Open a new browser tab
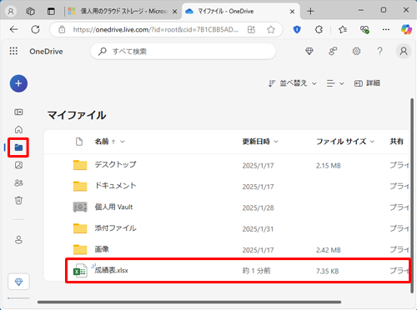Image resolution: width=417 pixels, height=310 pixels. pyautogui.click(x=310, y=12)
